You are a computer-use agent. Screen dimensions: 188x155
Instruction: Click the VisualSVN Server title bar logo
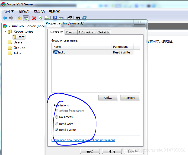click(x=4, y=4)
